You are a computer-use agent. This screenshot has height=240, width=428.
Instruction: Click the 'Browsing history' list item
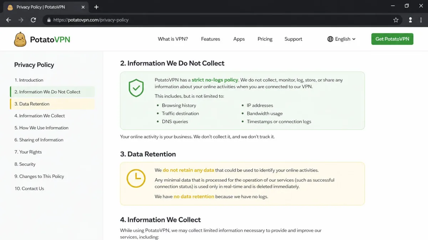(179, 105)
